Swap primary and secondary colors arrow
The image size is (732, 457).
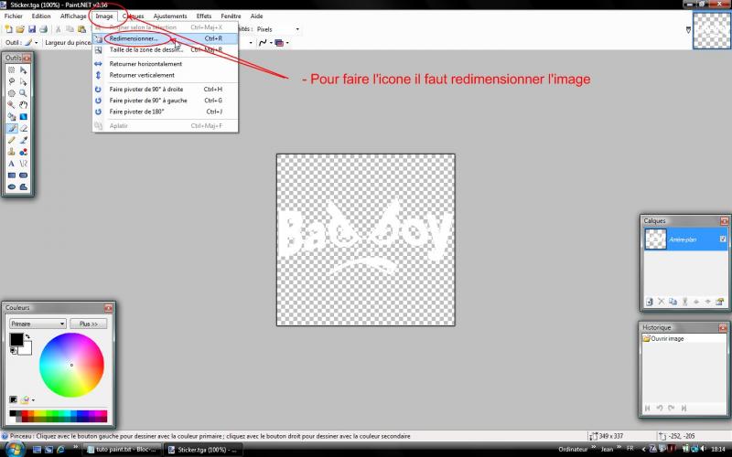point(27,336)
